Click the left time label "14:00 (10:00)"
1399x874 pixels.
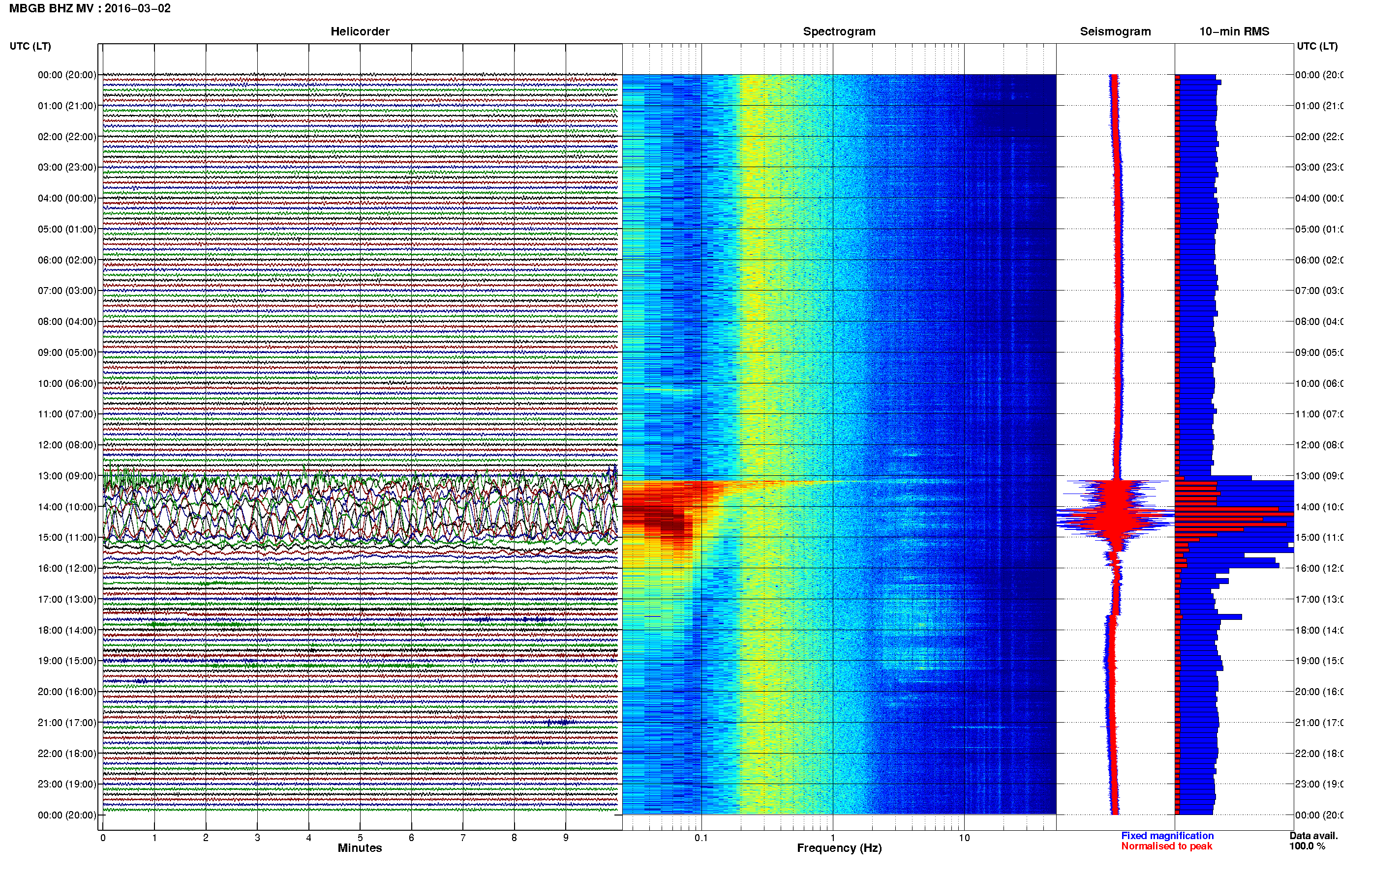click(x=67, y=507)
